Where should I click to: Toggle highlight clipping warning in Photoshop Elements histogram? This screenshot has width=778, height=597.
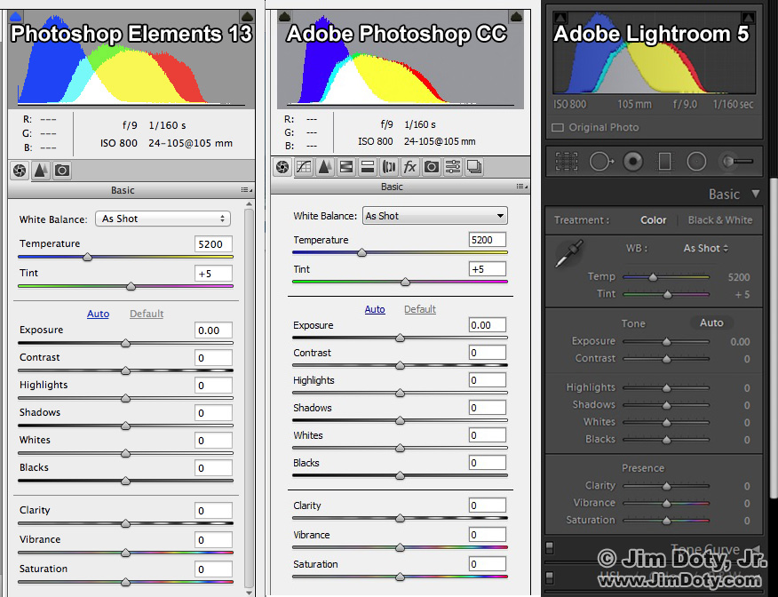coord(247,16)
